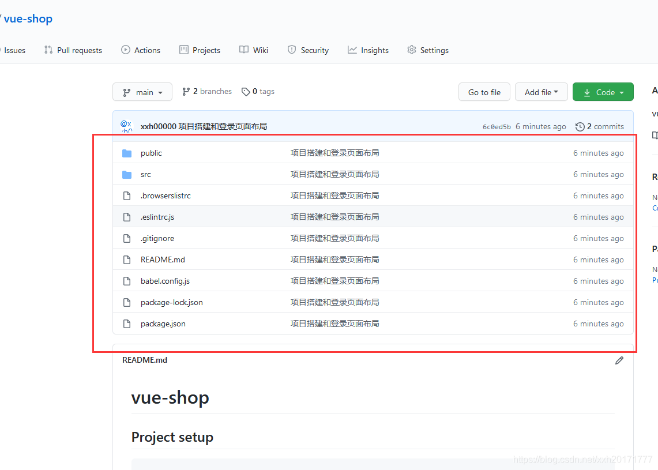Click the tag icon next to 0 tags
658x470 pixels.
(246, 92)
